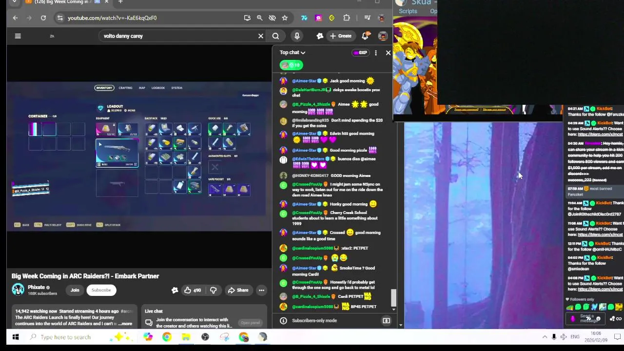Open YouTube notifications bell
The height and width of the screenshot is (351, 624).
366,36
